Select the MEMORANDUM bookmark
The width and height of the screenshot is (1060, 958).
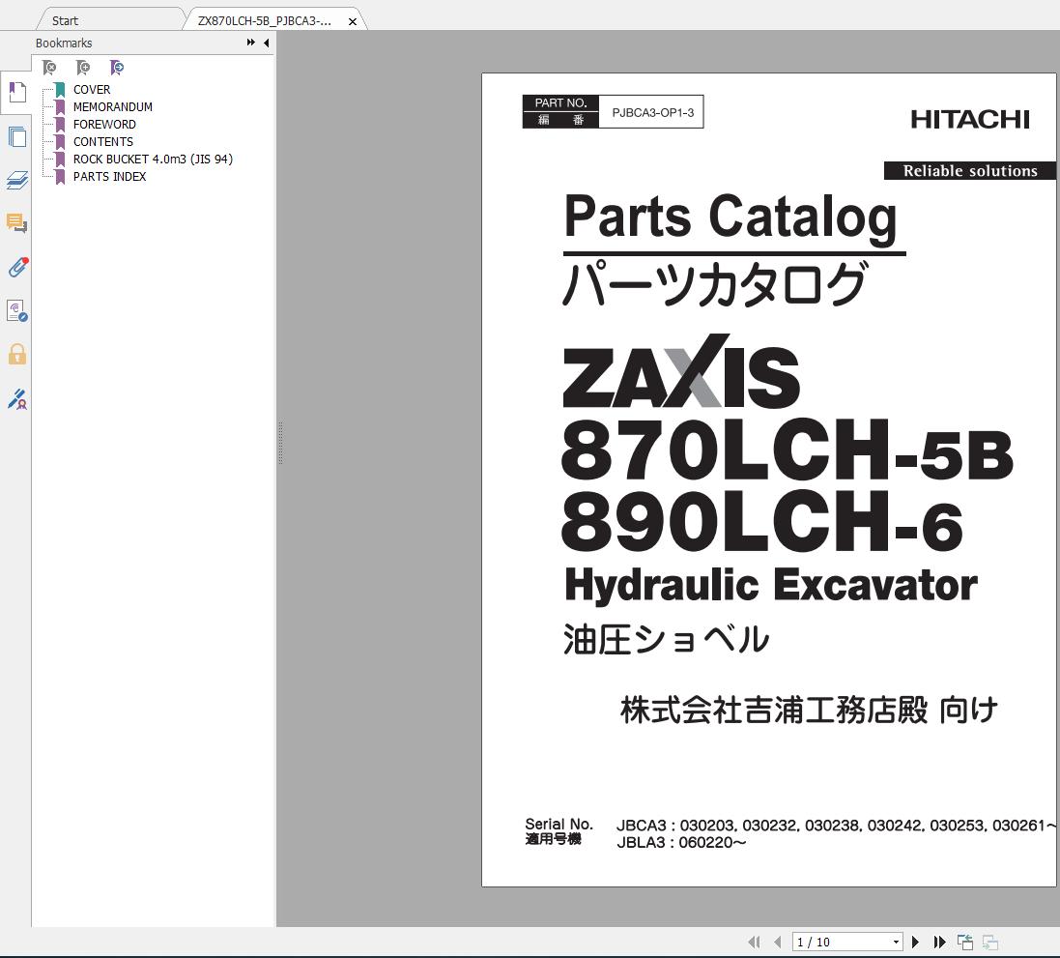pyautogui.click(x=113, y=107)
